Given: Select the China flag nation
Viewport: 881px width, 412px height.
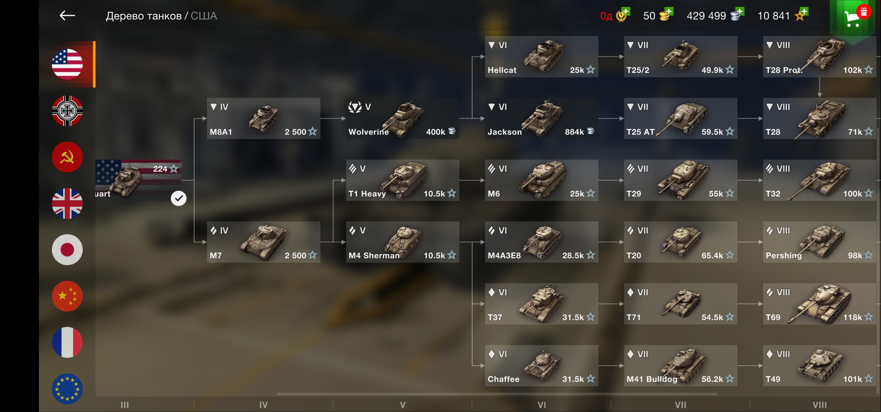Looking at the screenshot, I should pyautogui.click(x=67, y=296).
